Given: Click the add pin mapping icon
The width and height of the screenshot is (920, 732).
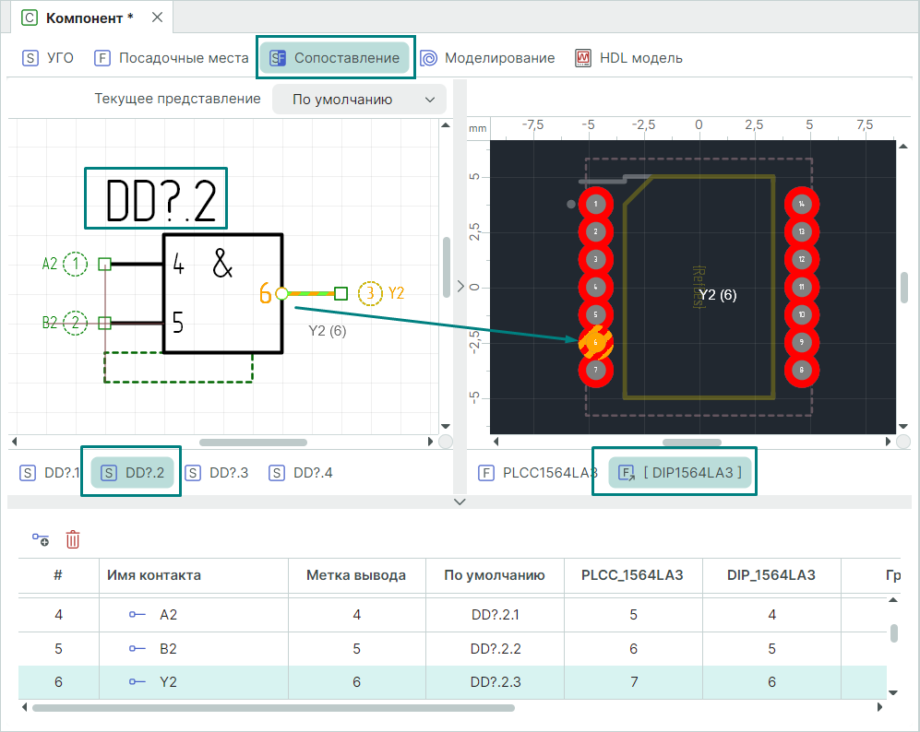Looking at the screenshot, I should point(41,539).
